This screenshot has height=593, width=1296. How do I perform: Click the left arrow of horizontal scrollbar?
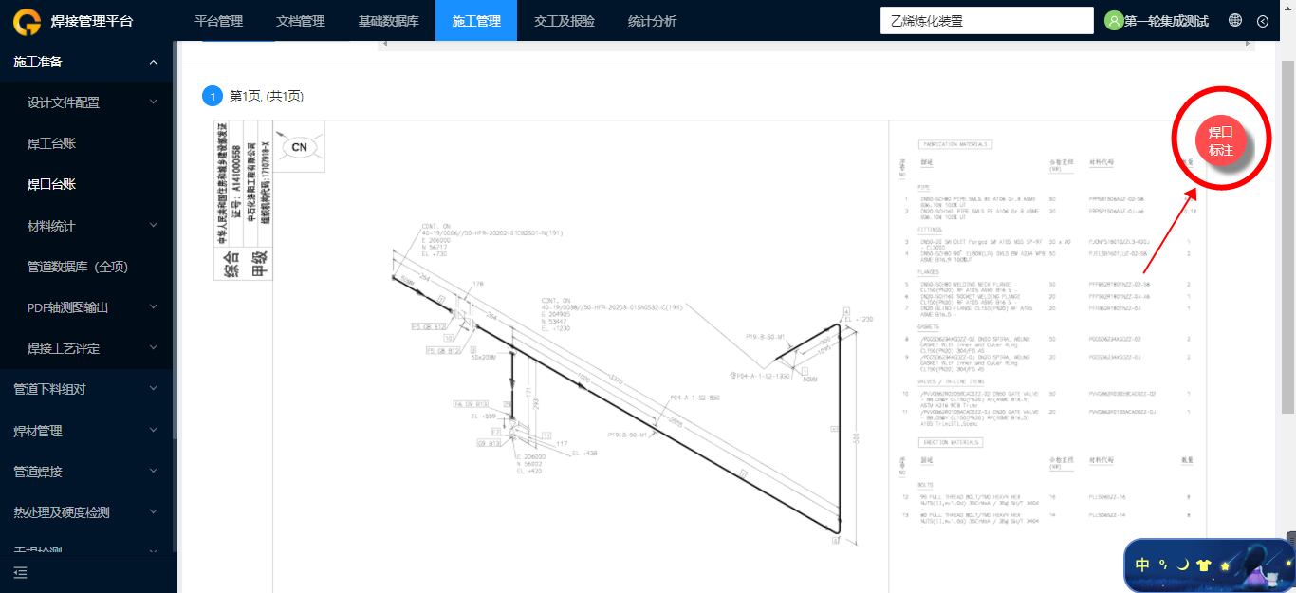[383, 45]
